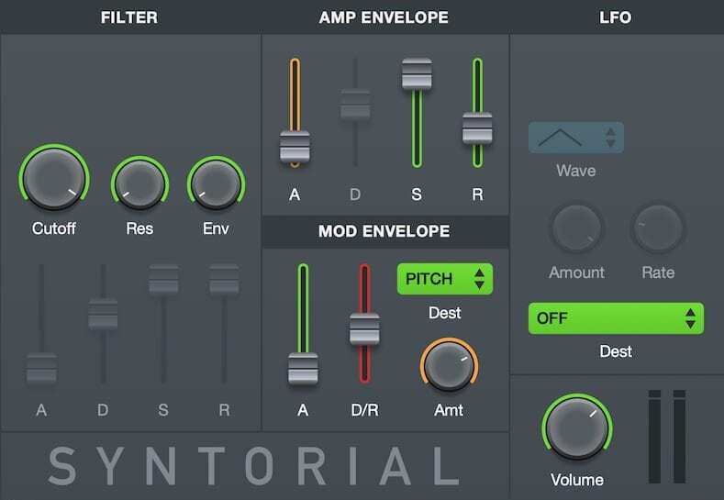Click the Mod Envelope A slider handle
The image size is (724, 500).
tap(303, 369)
